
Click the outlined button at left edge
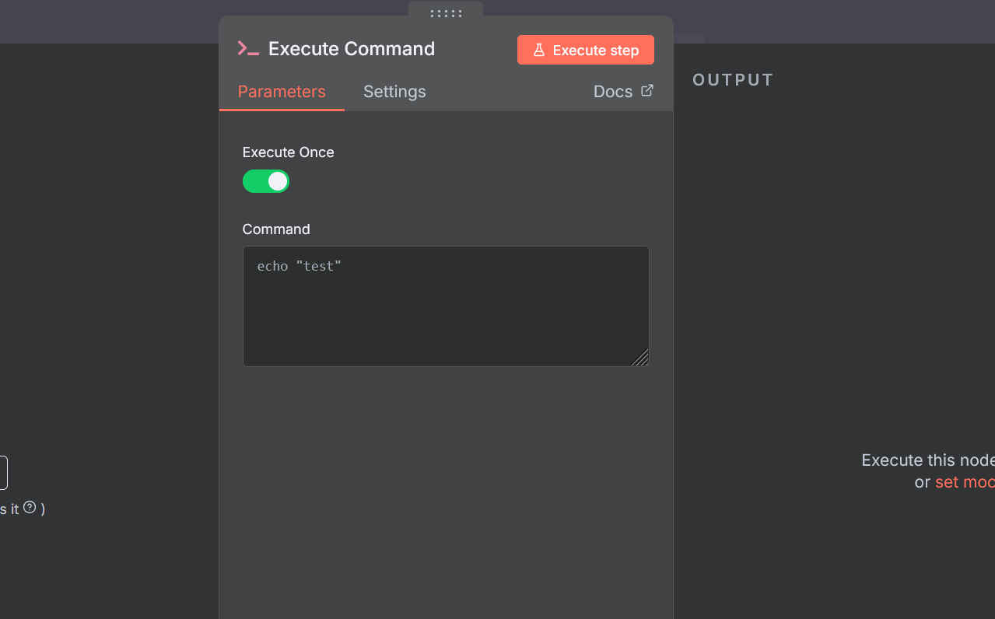tap(3, 473)
